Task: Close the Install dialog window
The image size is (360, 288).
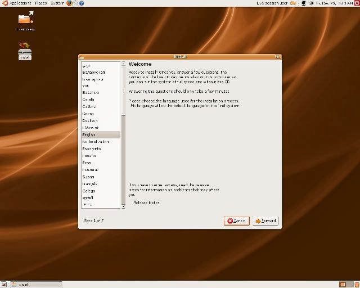Action: pyautogui.click(x=278, y=57)
